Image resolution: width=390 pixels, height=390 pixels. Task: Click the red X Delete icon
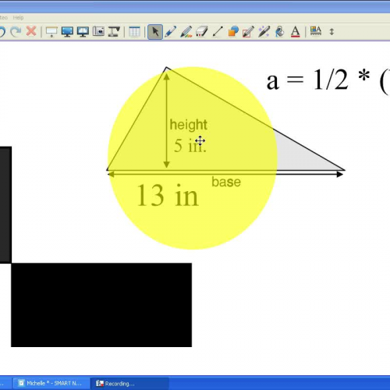[x=31, y=31]
